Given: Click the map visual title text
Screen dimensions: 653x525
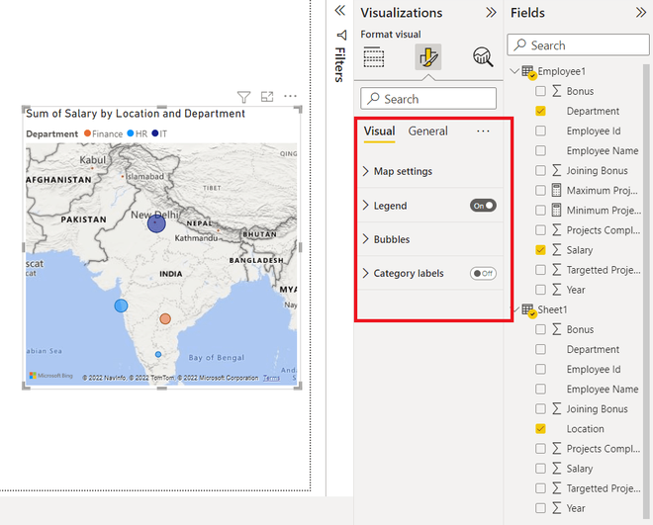Looking at the screenshot, I should (136, 114).
